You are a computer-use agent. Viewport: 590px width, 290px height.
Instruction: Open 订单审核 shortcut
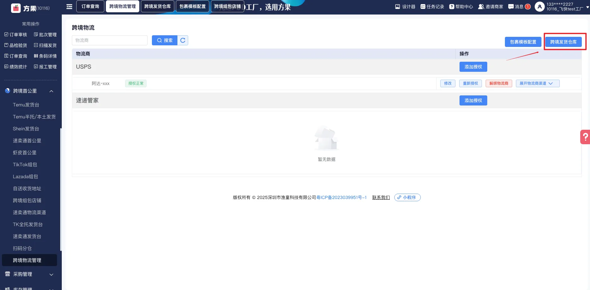[16, 35]
